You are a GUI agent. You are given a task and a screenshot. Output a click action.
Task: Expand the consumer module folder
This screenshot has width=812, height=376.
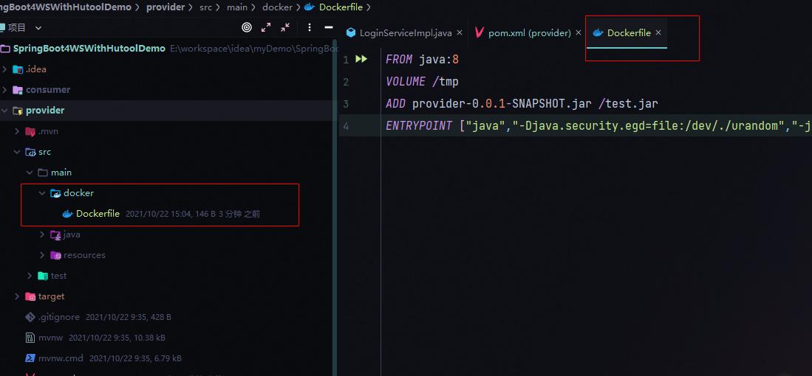[x=5, y=90]
